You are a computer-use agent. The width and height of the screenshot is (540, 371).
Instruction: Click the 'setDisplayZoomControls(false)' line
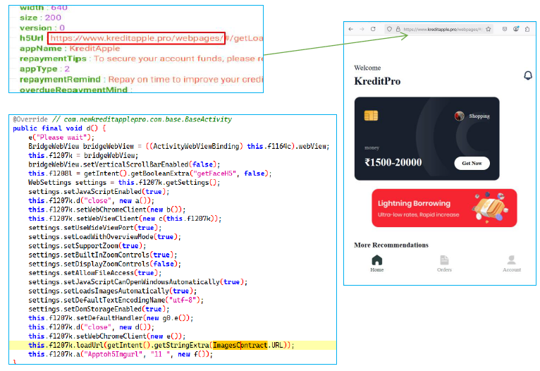click(105, 264)
